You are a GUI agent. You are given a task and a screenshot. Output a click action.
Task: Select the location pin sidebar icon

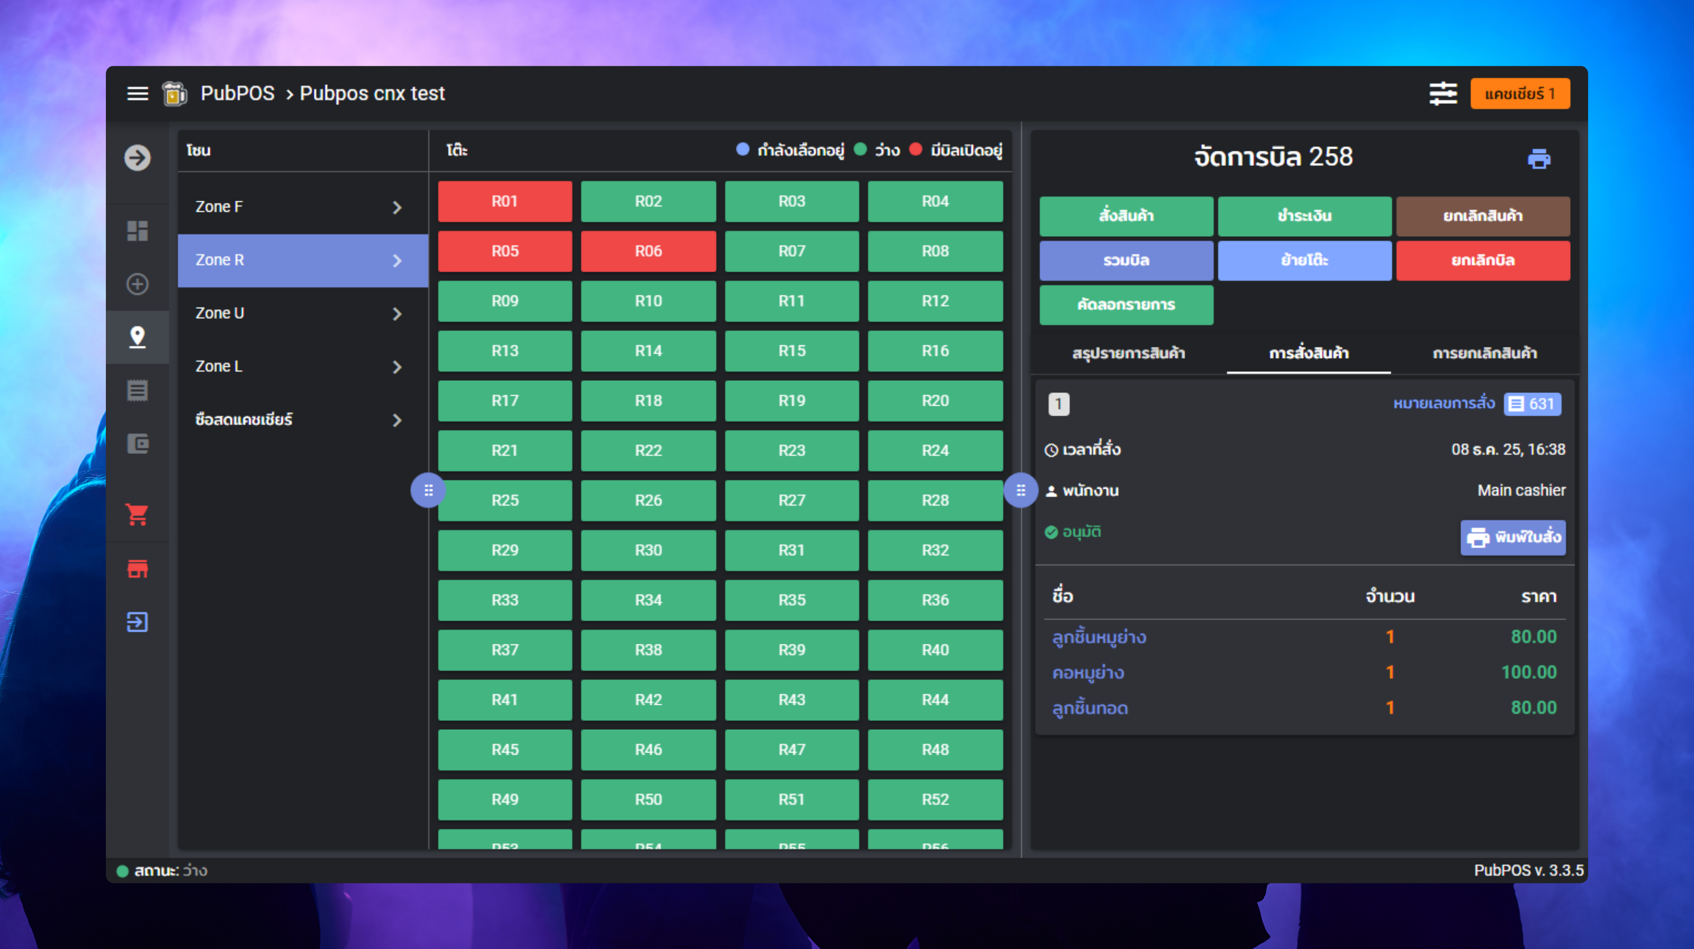pos(137,337)
